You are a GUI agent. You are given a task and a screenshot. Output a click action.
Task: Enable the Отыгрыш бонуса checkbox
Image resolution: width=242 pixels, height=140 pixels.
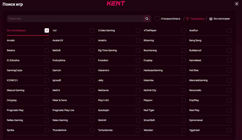(x=157, y=19)
